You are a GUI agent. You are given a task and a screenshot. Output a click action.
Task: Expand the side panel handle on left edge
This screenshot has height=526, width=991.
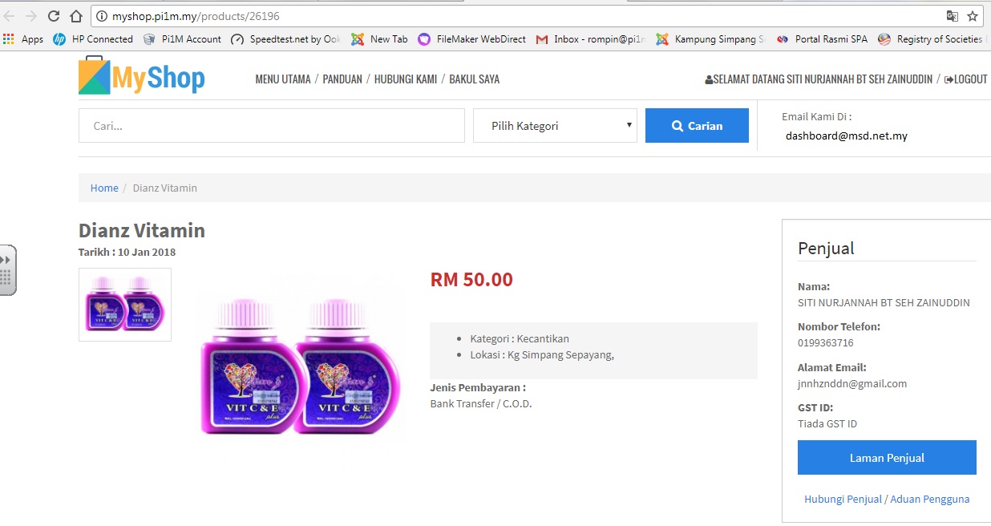click(7, 270)
